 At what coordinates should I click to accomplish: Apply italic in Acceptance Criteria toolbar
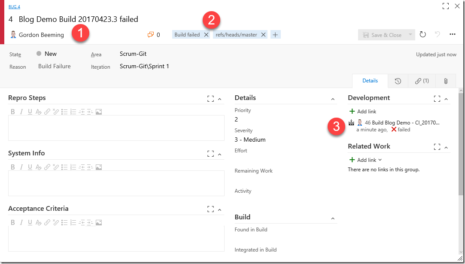coord(21,222)
